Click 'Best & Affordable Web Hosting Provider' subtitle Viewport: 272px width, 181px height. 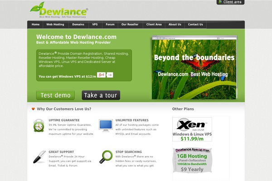click(73, 43)
